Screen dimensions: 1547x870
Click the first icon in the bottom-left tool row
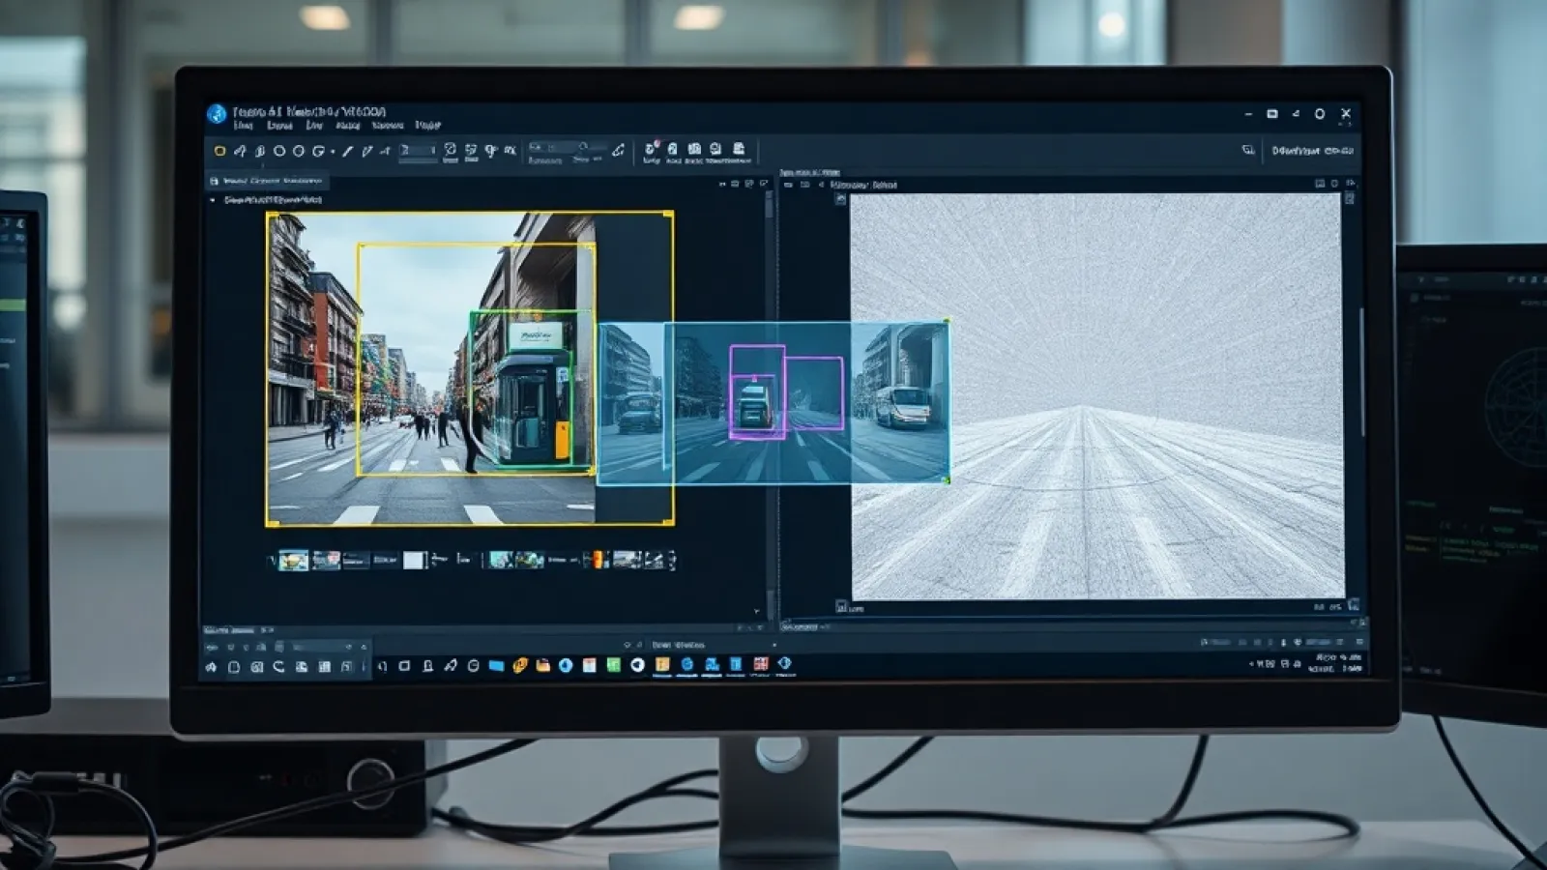[211, 667]
